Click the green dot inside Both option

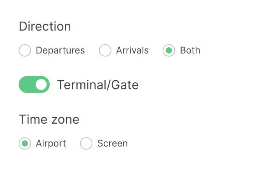pos(169,50)
